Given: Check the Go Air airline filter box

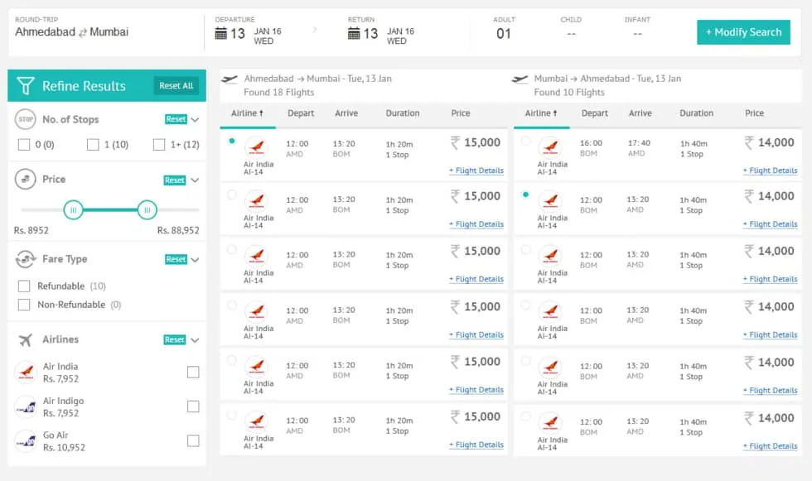Looking at the screenshot, I should coord(193,440).
